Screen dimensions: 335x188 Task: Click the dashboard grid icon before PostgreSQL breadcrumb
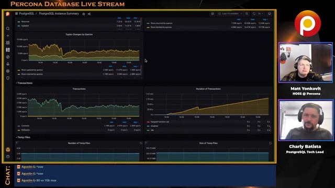click(16, 14)
